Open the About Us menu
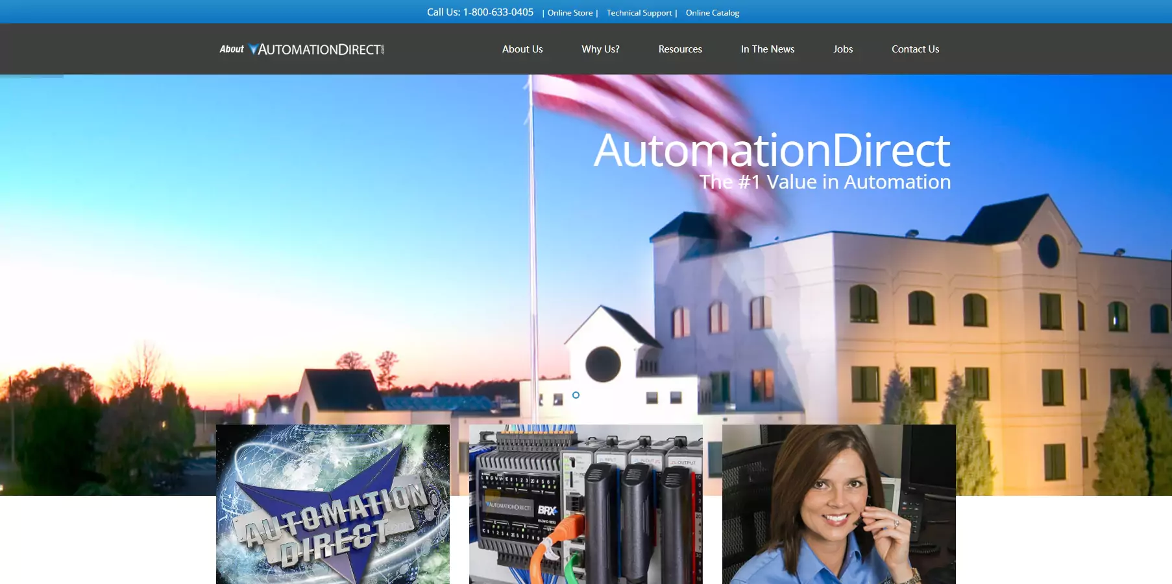The image size is (1172, 584). coord(522,49)
